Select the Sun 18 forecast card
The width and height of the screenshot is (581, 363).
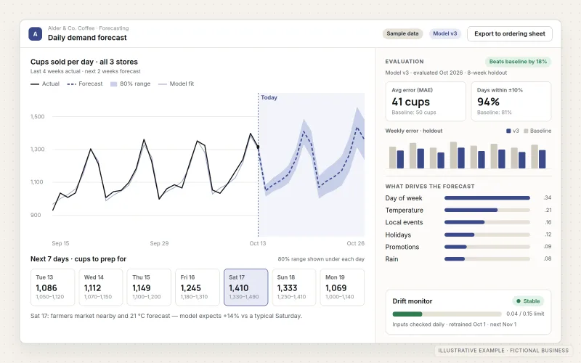(294, 287)
